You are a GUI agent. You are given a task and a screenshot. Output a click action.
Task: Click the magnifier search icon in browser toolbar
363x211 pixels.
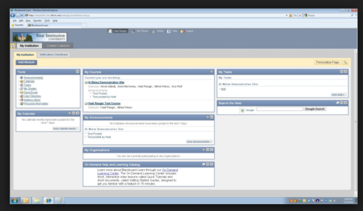coord(352,15)
